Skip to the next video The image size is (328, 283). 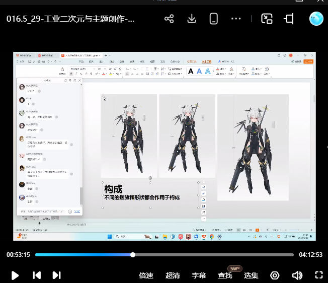(56, 275)
